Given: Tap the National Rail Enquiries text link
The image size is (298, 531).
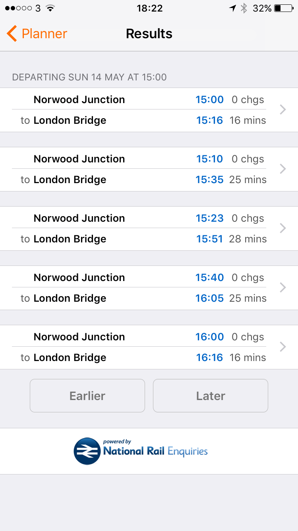Looking at the screenshot, I should pos(155,451).
